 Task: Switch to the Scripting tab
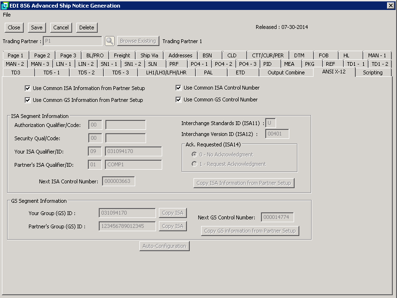(372, 72)
